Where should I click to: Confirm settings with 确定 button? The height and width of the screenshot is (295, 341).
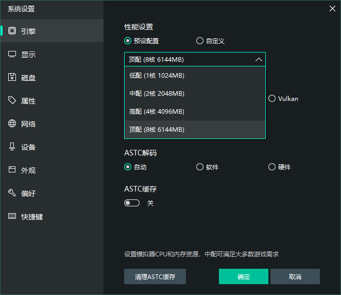pyautogui.click(x=244, y=276)
